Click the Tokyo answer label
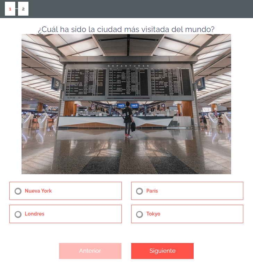Viewport: 253px width, 267px height. (x=153, y=214)
